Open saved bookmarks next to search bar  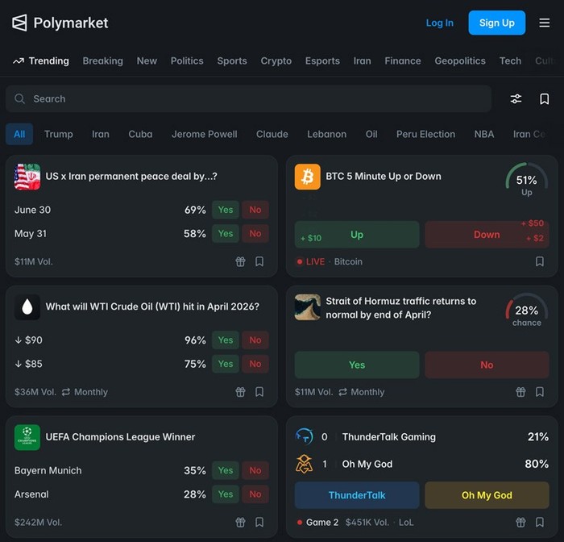pos(545,98)
